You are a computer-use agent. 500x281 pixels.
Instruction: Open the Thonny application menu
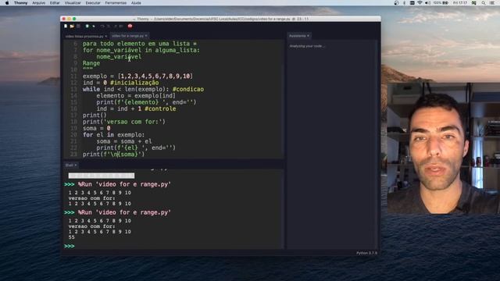21,3
